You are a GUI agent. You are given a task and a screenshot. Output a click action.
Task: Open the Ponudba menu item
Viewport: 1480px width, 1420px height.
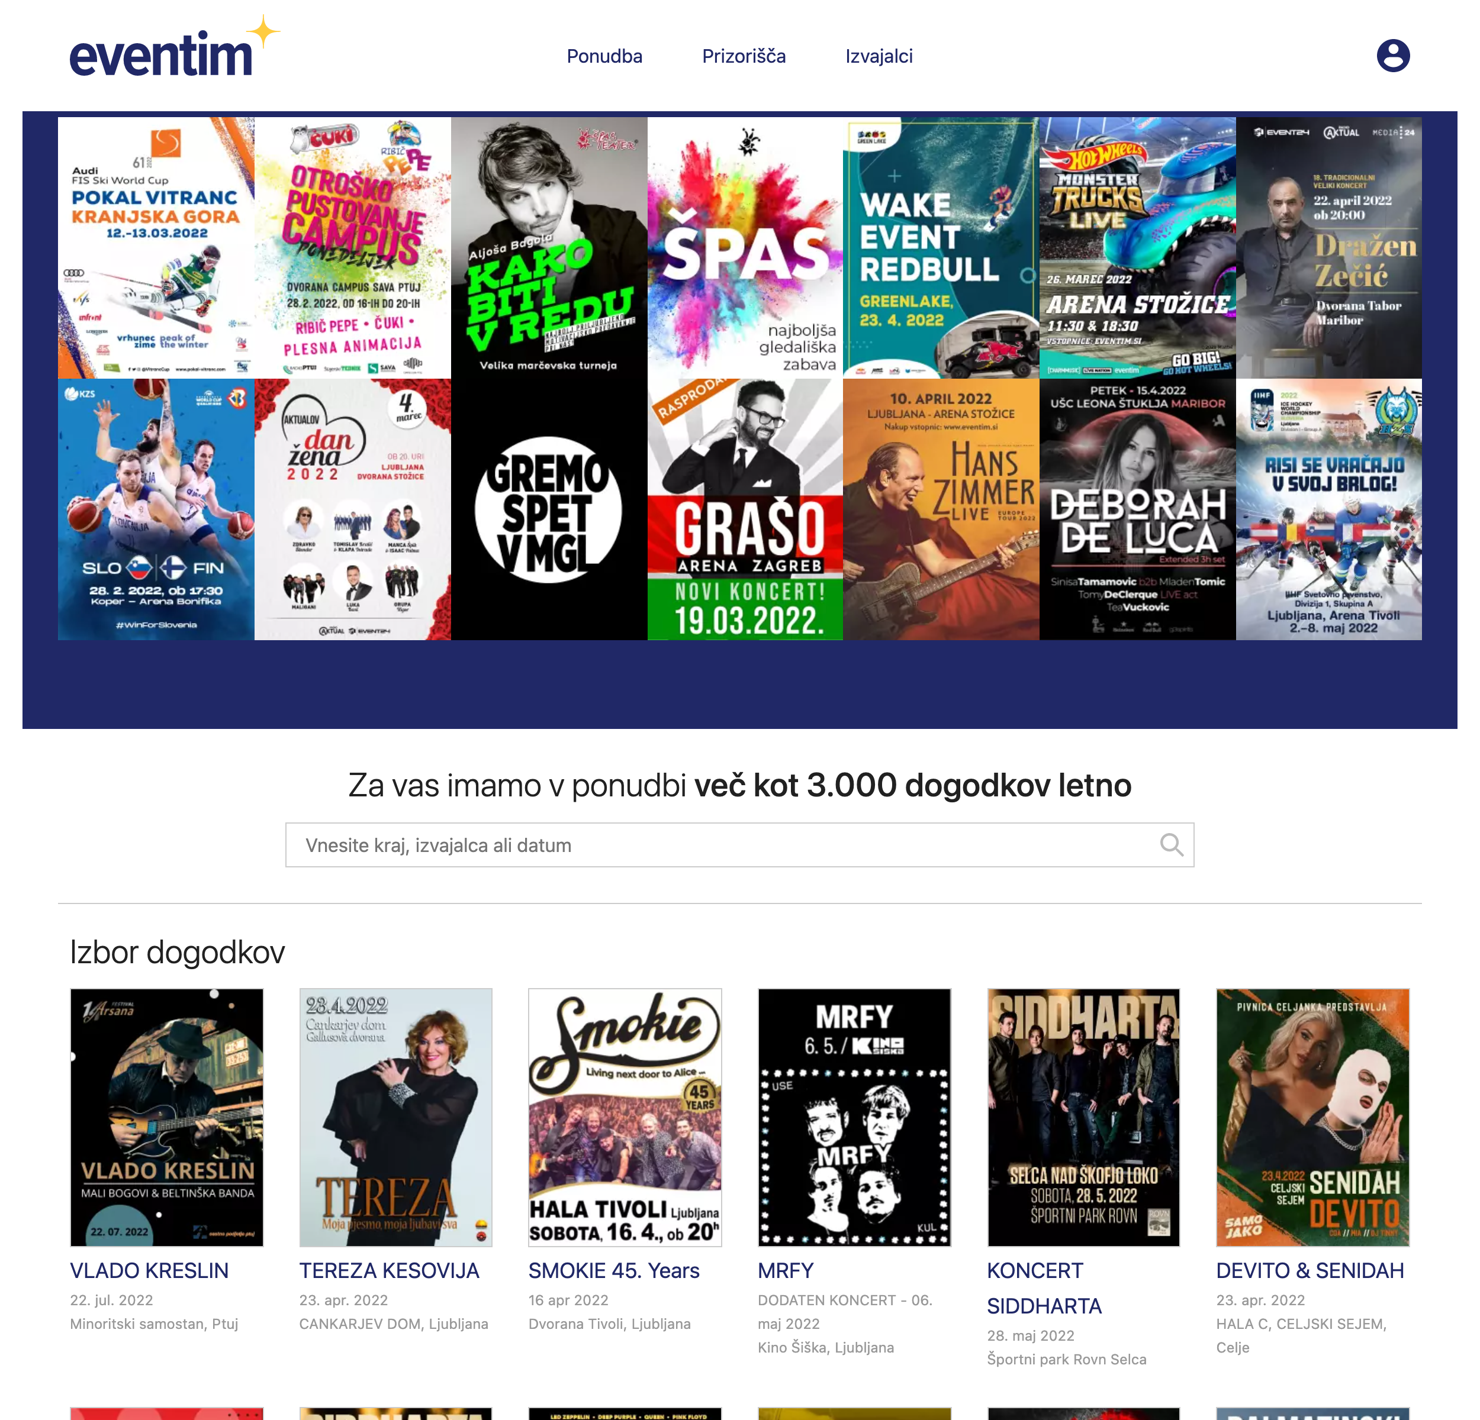point(604,56)
